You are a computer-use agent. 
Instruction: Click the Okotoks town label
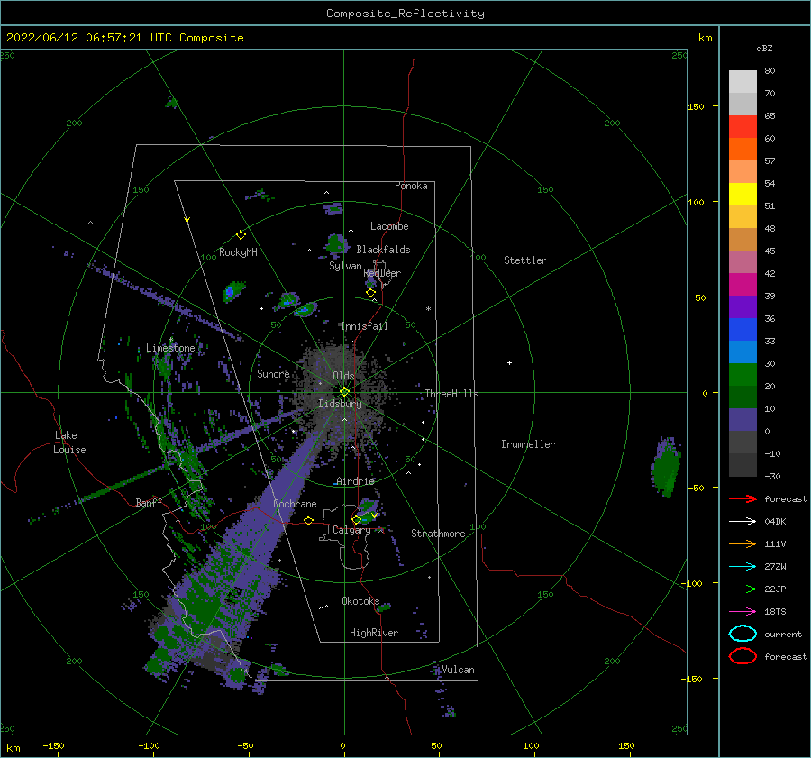[x=360, y=600]
